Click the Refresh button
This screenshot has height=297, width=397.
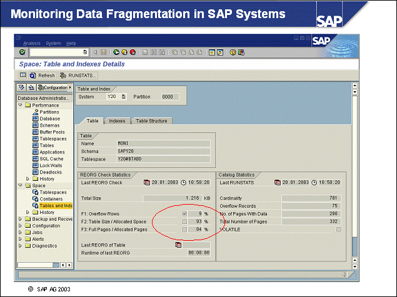tap(41, 75)
